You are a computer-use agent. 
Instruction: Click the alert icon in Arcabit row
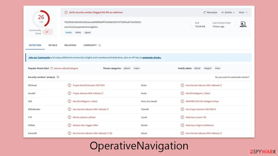[69, 93]
